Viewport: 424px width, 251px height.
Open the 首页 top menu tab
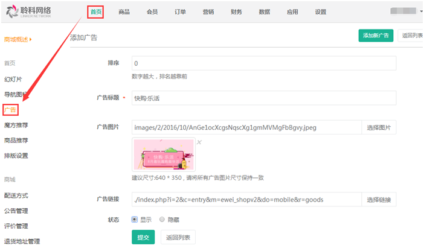pyautogui.click(x=95, y=11)
